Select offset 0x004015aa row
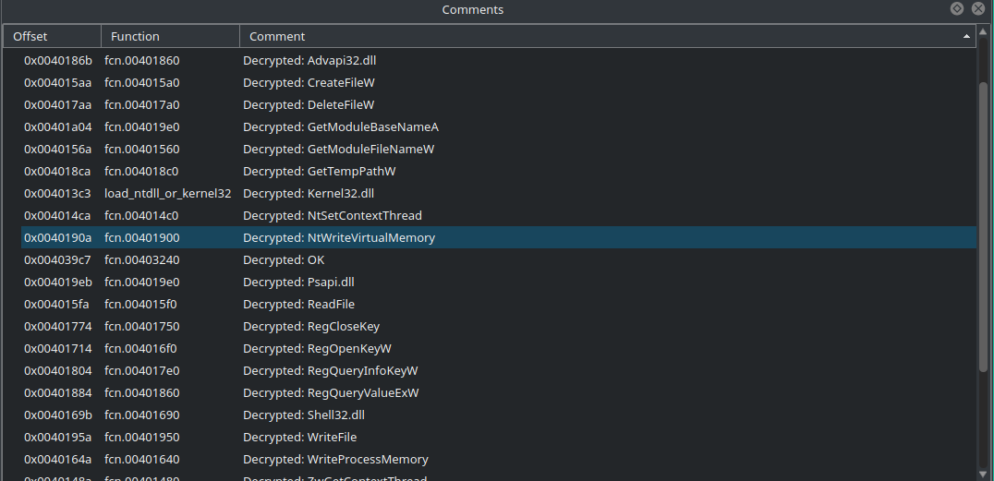Viewport: 994px width, 481px height. pos(57,83)
